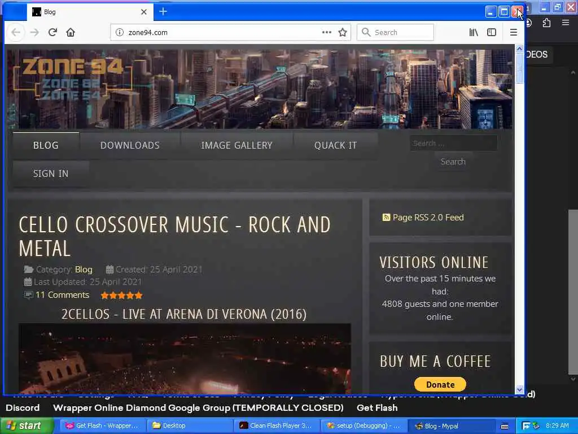578x434 pixels.
Task: Open the Get Flash link in background page
Action: pos(377,408)
